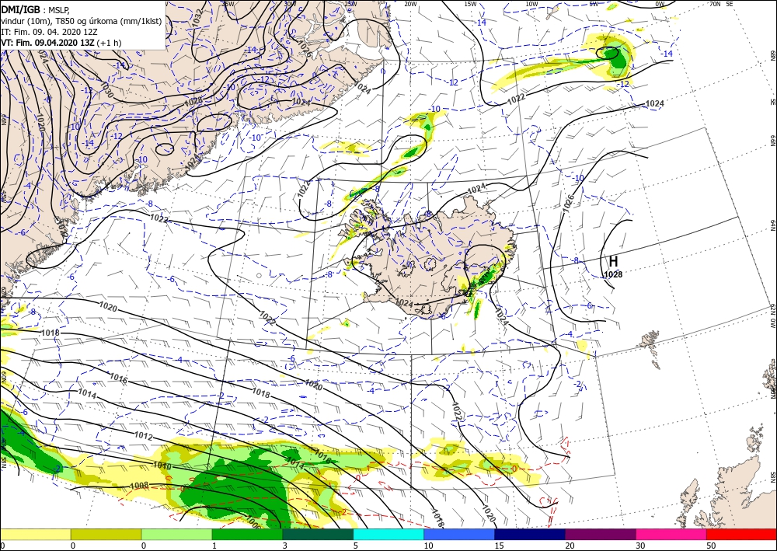Image resolution: width=777 pixels, height=551 pixels.
Task: Select the dark green 3 mm legend swatch
Action: pyautogui.click(x=318, y=534)
